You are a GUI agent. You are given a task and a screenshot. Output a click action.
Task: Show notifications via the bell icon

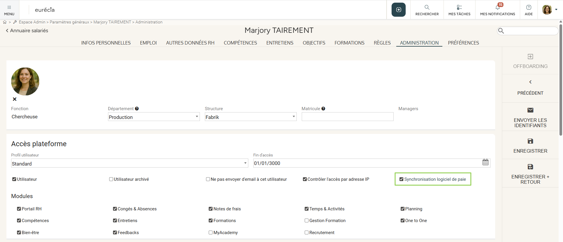[x=498, y=7]
